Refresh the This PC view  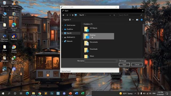(x=114, y=15)
